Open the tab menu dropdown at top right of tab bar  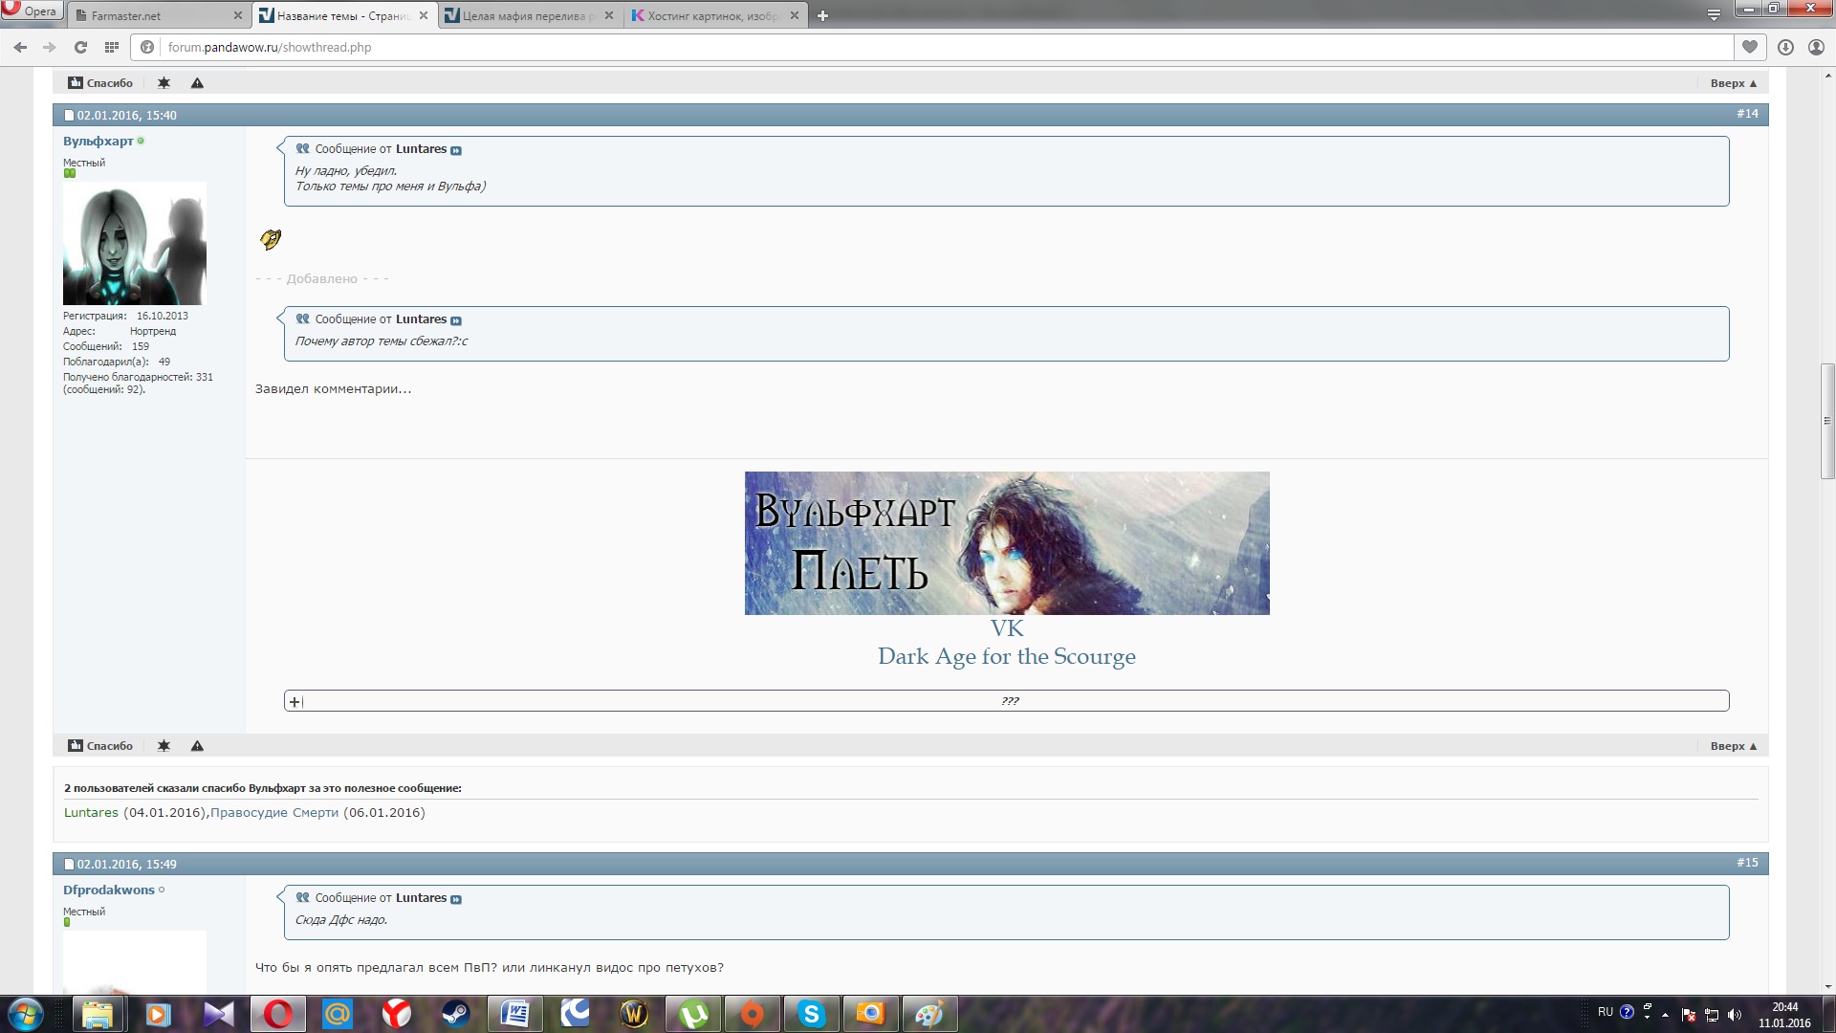click(x=1714, y=15)
